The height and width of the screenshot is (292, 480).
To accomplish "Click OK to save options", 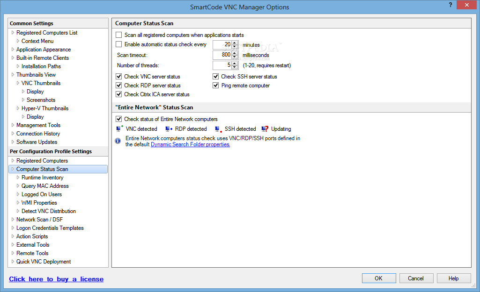I will pyautogui.click(x=379, y=278).
